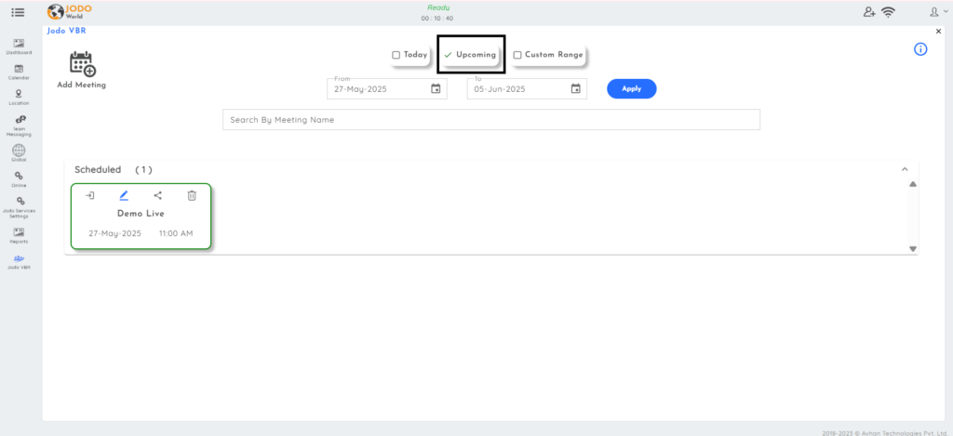
Task: Open the From date calendar picker
Action: (436, 88)
